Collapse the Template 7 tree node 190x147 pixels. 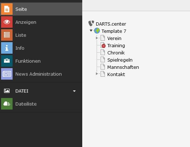click(x=91, y=31)
